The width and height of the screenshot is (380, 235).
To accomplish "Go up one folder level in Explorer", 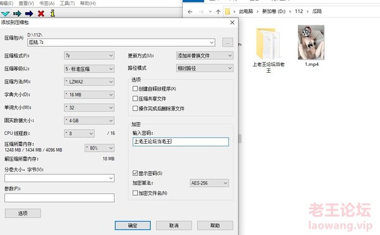I will 218,11.
